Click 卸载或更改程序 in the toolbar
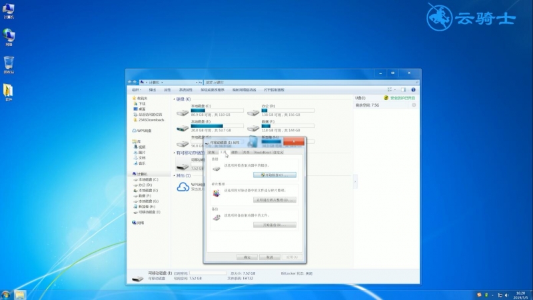Viewport: 533px width, 300px height. pyautogui.click(x=213, y=90)
